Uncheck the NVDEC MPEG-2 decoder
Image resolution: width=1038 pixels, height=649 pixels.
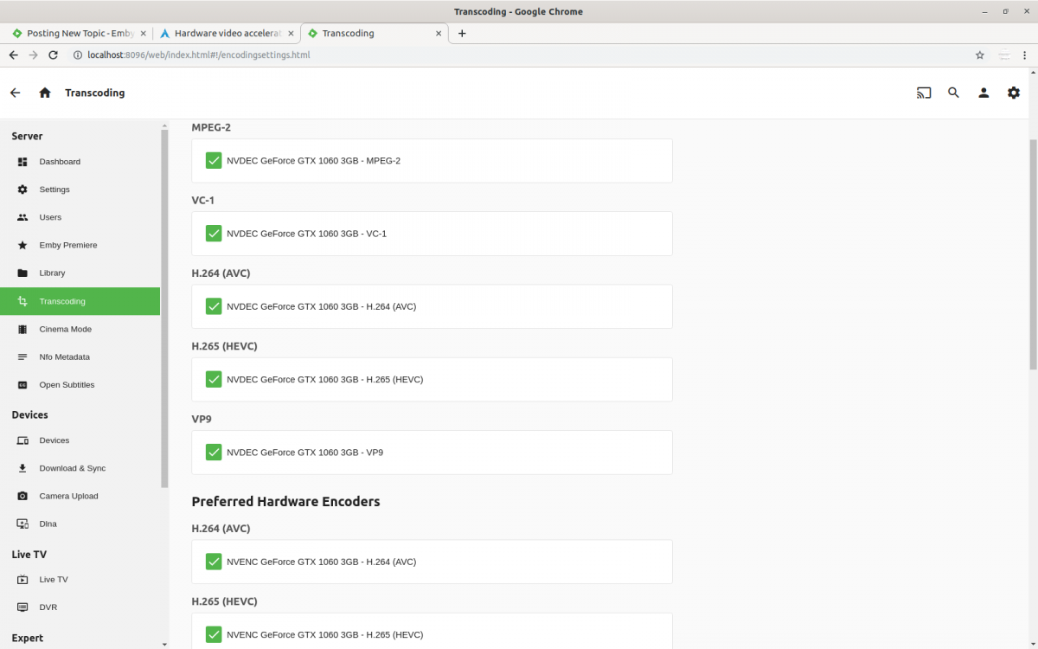[213, 160]
